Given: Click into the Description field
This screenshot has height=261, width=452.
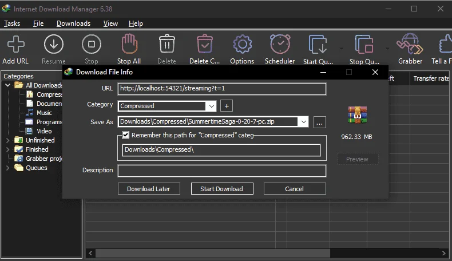Looking at the screenshot, I should (222, 171).
